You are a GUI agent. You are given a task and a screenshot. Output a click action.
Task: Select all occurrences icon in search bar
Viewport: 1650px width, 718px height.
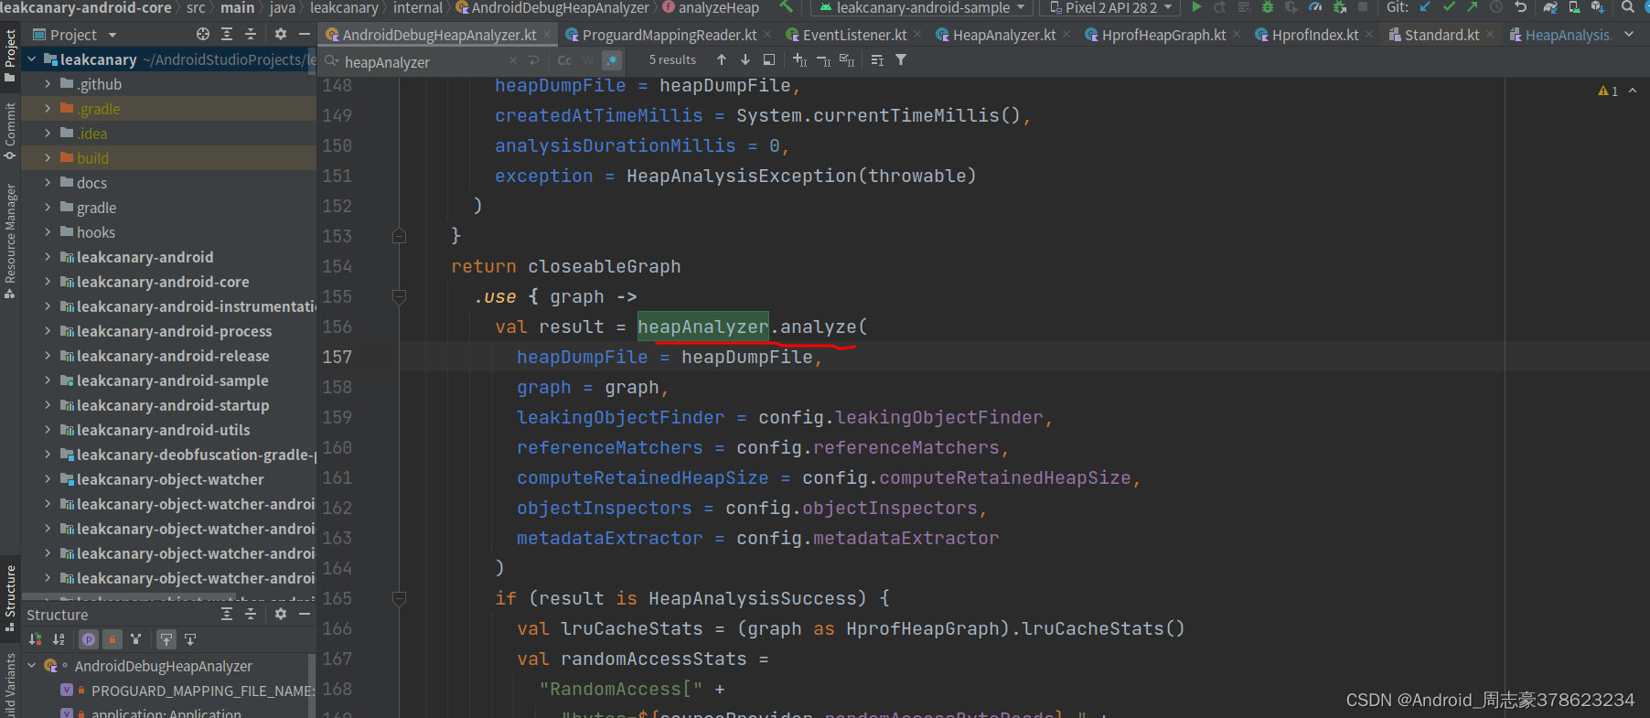coord(847,60)
